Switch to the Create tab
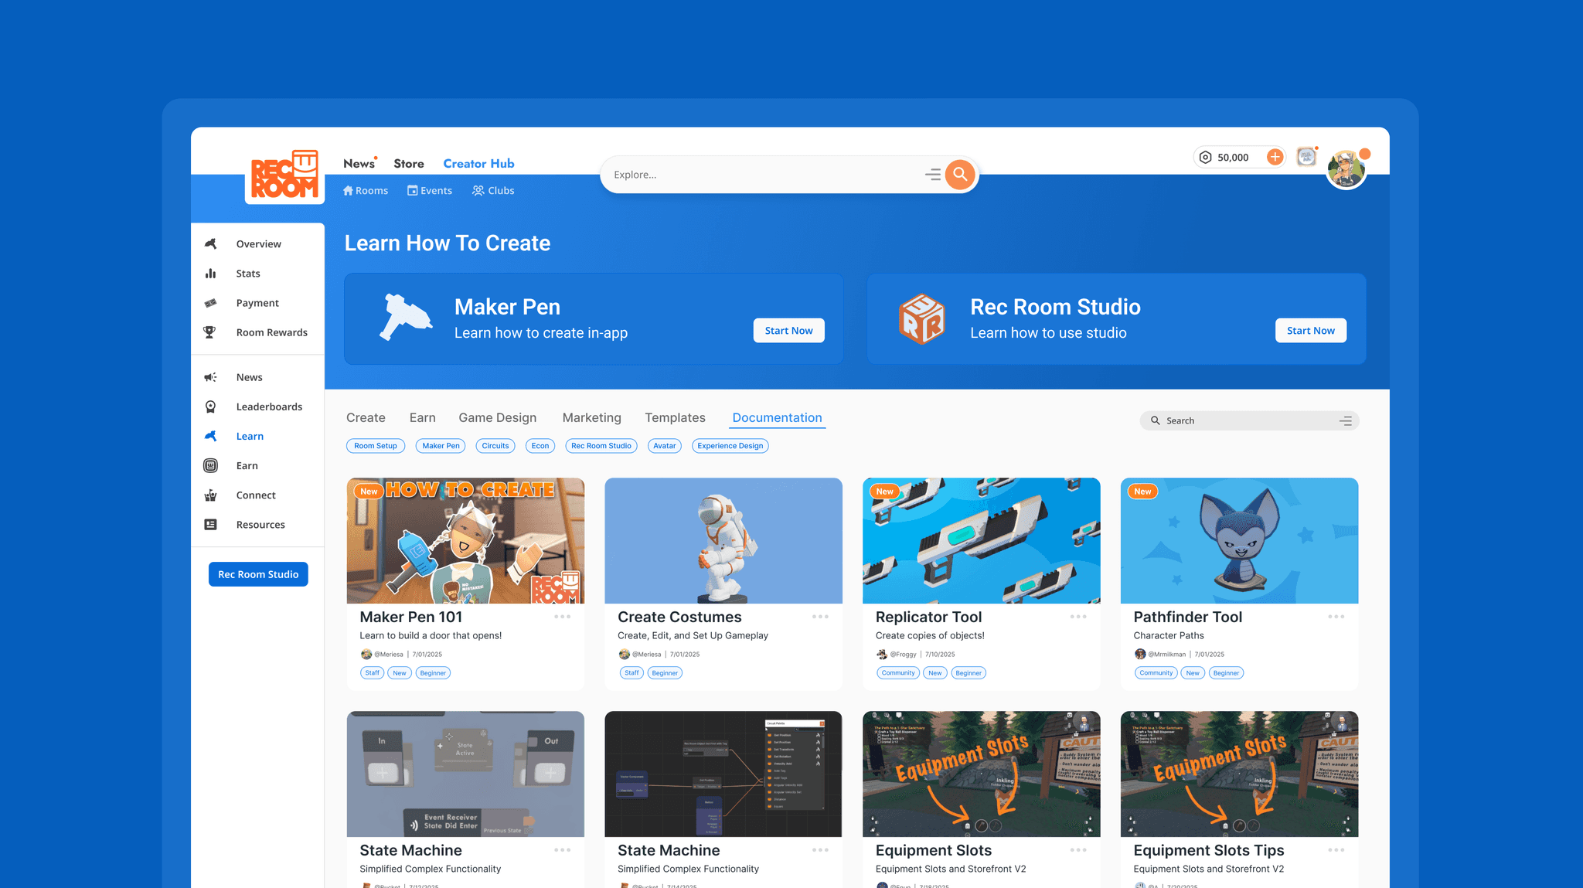This screenshot has width=1583, height=888. click(x=366, y=418)
